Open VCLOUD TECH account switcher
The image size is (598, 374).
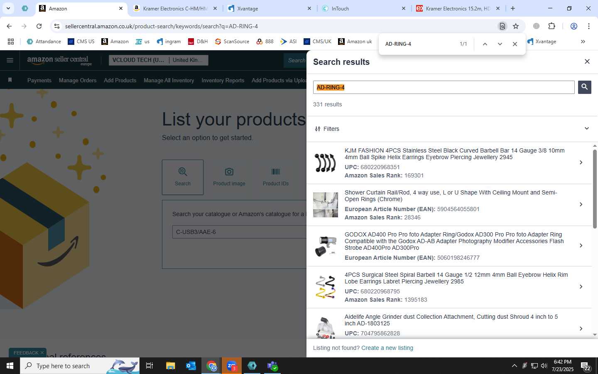[x=159, y=60]
